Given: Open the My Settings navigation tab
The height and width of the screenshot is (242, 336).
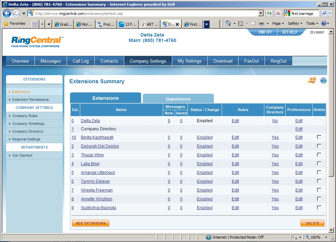Looking at the screenshot, I should [x=189, y=61].
